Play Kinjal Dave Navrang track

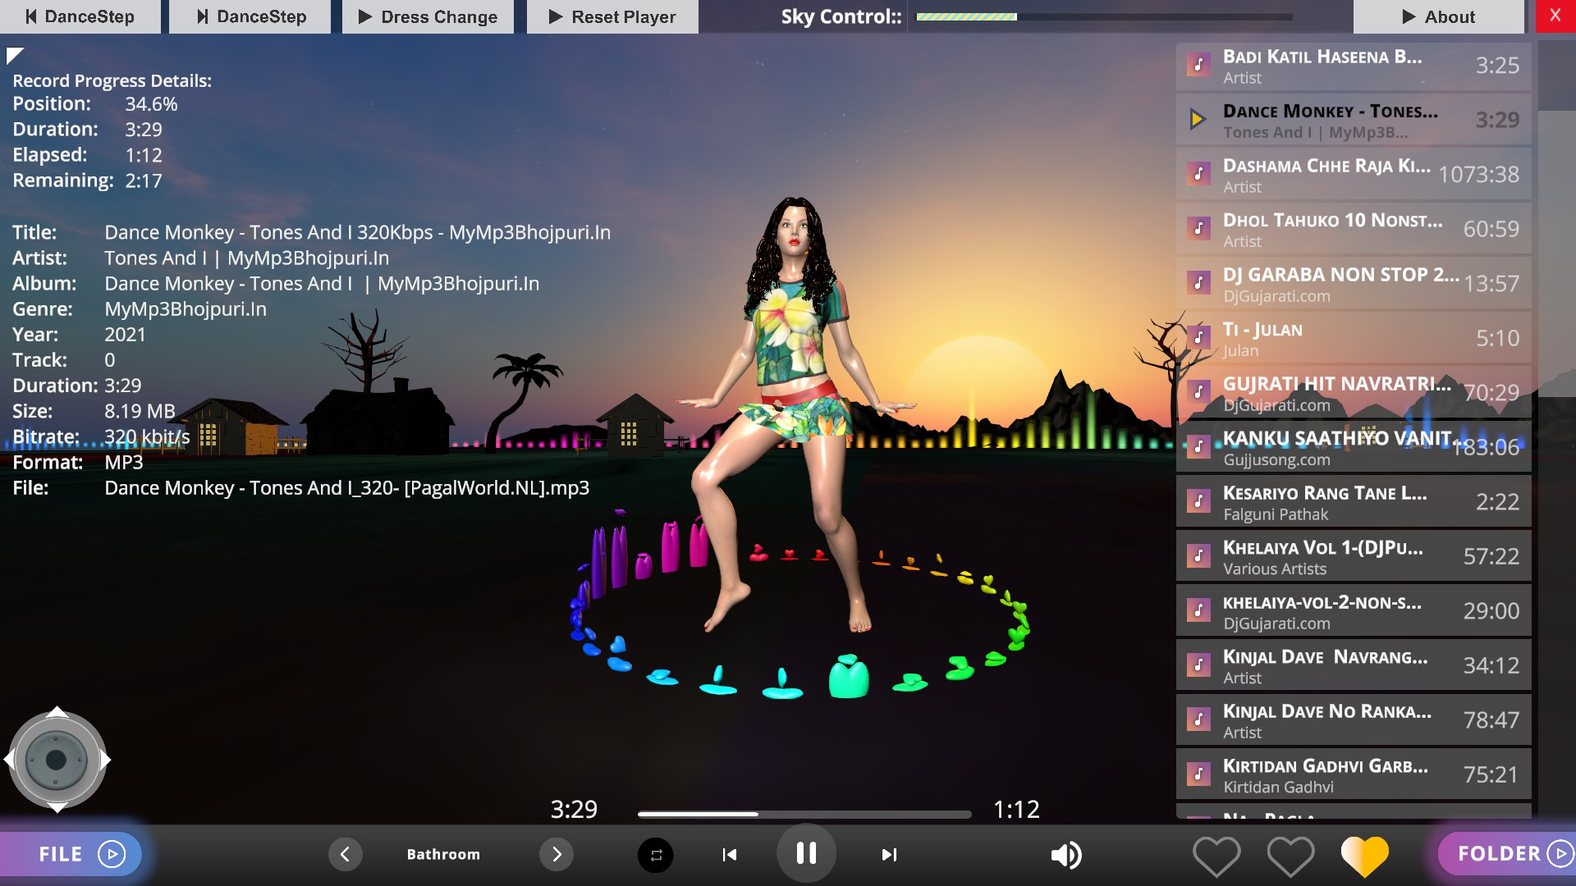(1354, 665)
